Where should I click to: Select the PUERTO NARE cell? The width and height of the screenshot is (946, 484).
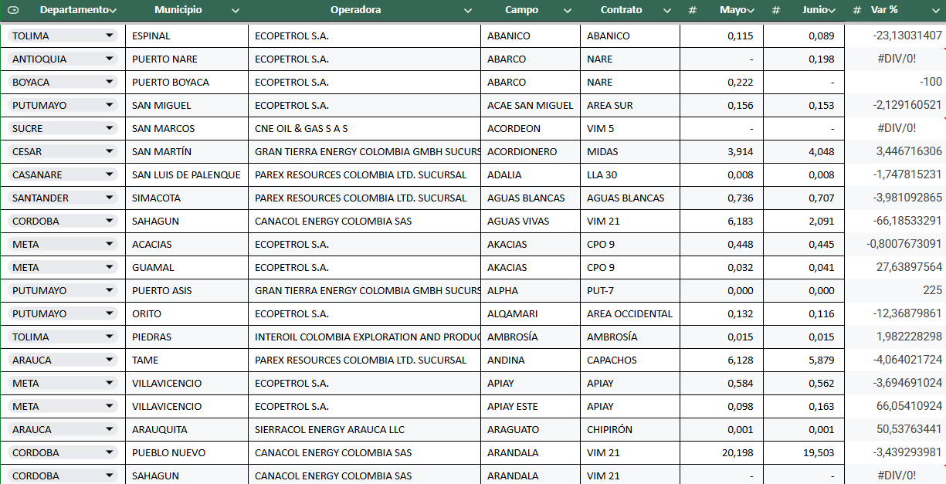pyautogui.click(x=187, y=59)
